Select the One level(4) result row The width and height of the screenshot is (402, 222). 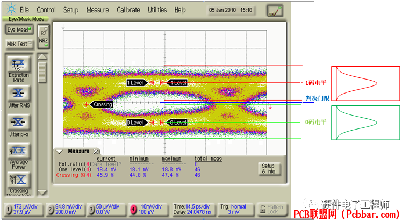pos(128,169)
